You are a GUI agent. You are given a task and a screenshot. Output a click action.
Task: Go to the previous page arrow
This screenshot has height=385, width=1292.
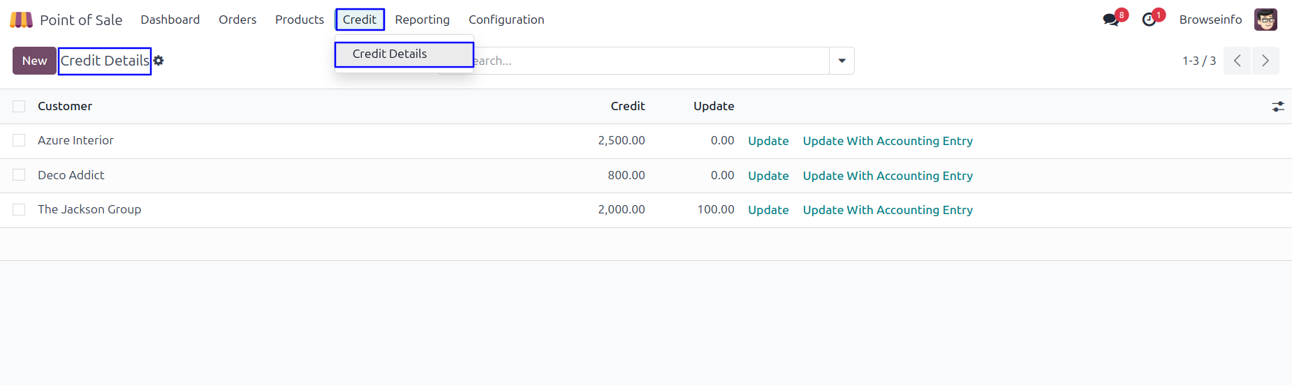pos(1237,61)
